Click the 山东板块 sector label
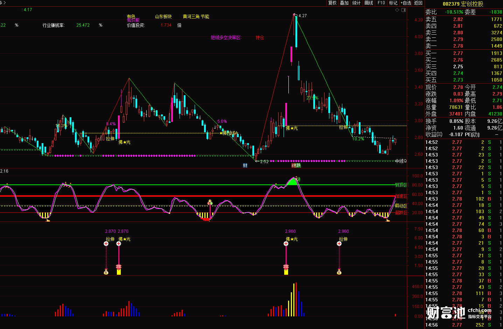Image resolution: width=503 pixels, height=329 pixels. [x=163, y=16]
